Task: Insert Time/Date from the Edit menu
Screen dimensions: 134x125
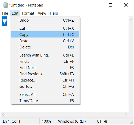Action: click(x=45, y=101)
